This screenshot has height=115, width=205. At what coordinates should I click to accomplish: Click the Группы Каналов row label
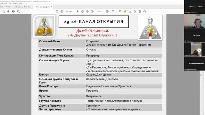[x=50, y=101]
